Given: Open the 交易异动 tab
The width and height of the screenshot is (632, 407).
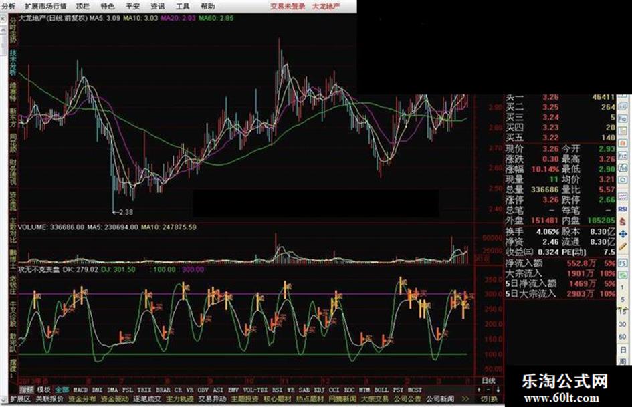Looking at the screenshot, I should coord(213,399).
